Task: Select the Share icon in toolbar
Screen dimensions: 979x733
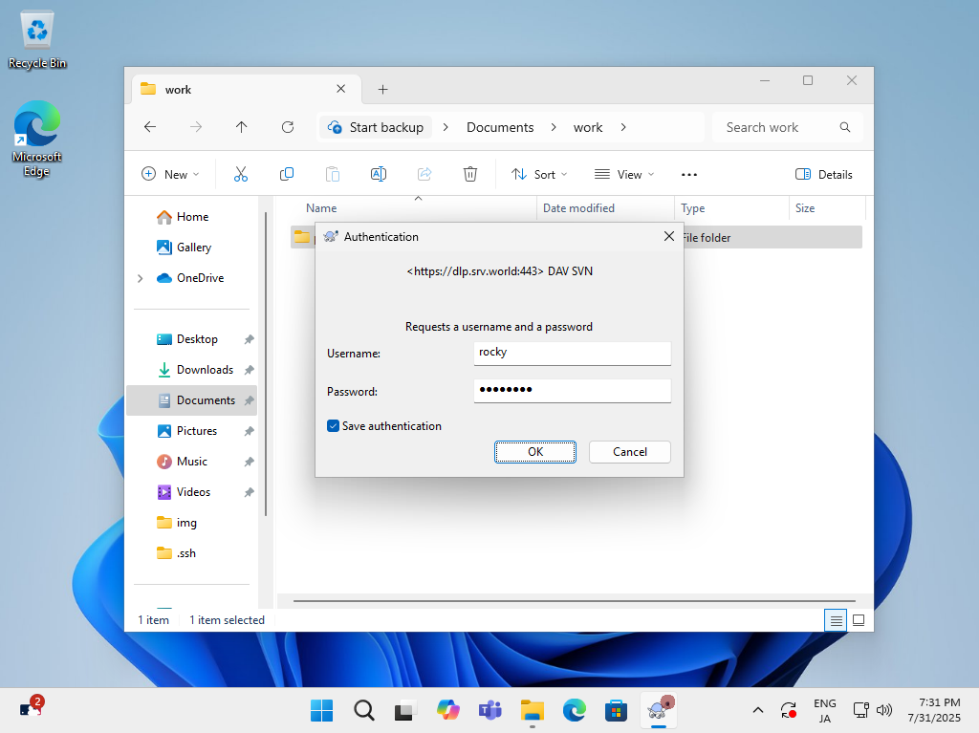Action: (x=424, y=174)
